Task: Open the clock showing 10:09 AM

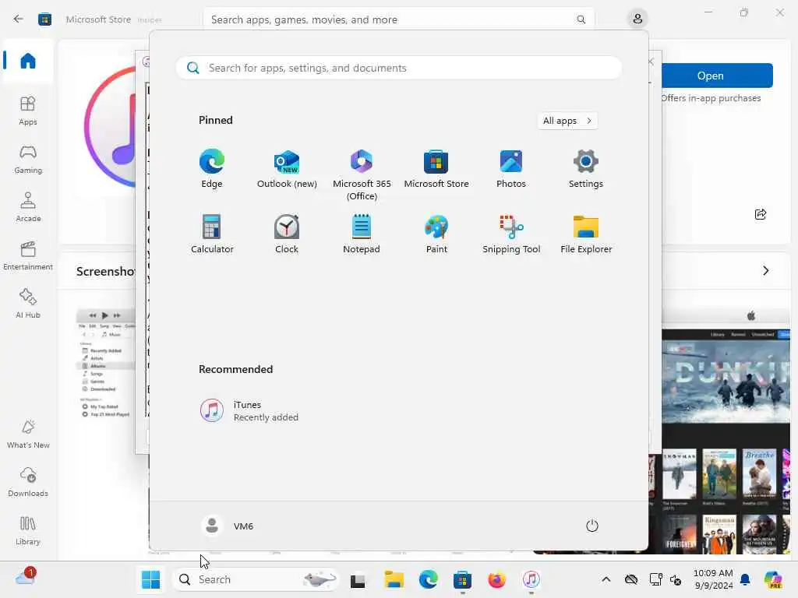Action: click(x=713, y=579)
